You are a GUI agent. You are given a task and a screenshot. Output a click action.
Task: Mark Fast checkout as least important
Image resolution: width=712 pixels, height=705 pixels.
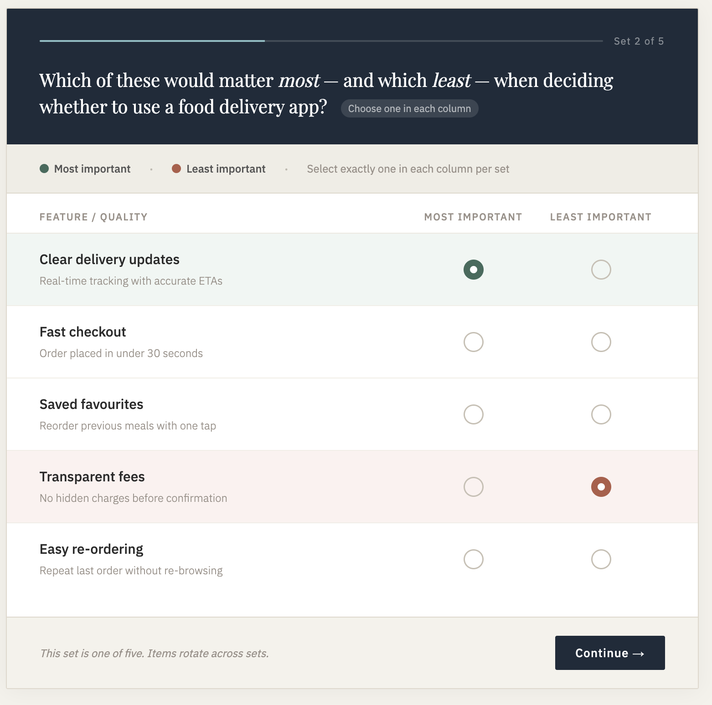(x=601, y=342)
